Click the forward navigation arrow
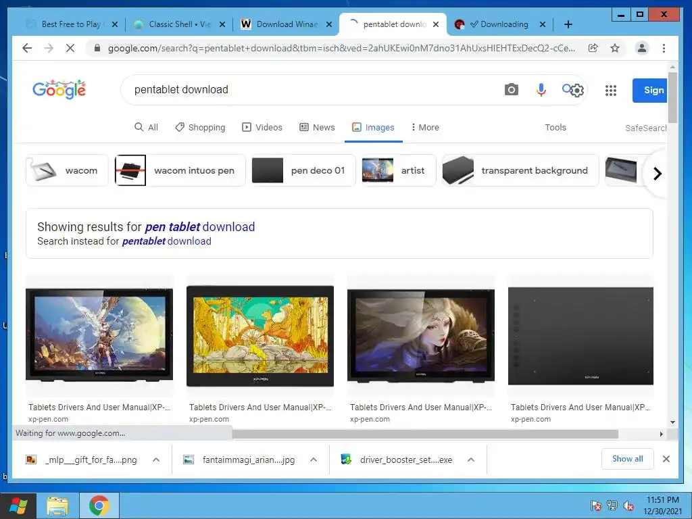This screenshot has width=692, height=519. pyautogui.click(x=49, y=48)
